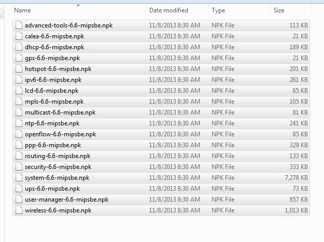Sort files by the Name column header

(x=22, y=10)
